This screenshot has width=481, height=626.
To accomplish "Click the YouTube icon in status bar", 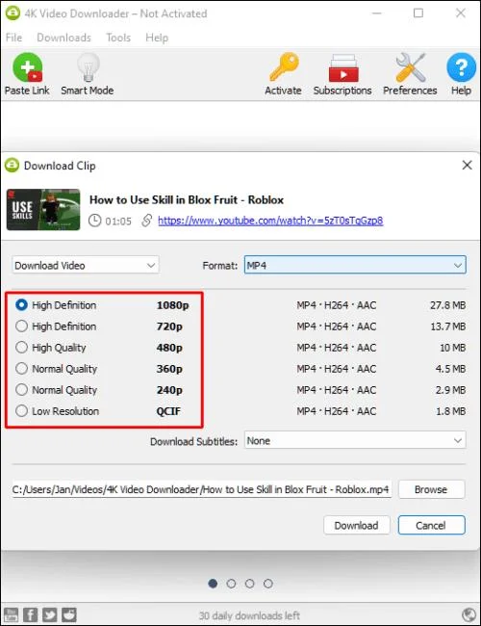I will [x=11, y=614].
